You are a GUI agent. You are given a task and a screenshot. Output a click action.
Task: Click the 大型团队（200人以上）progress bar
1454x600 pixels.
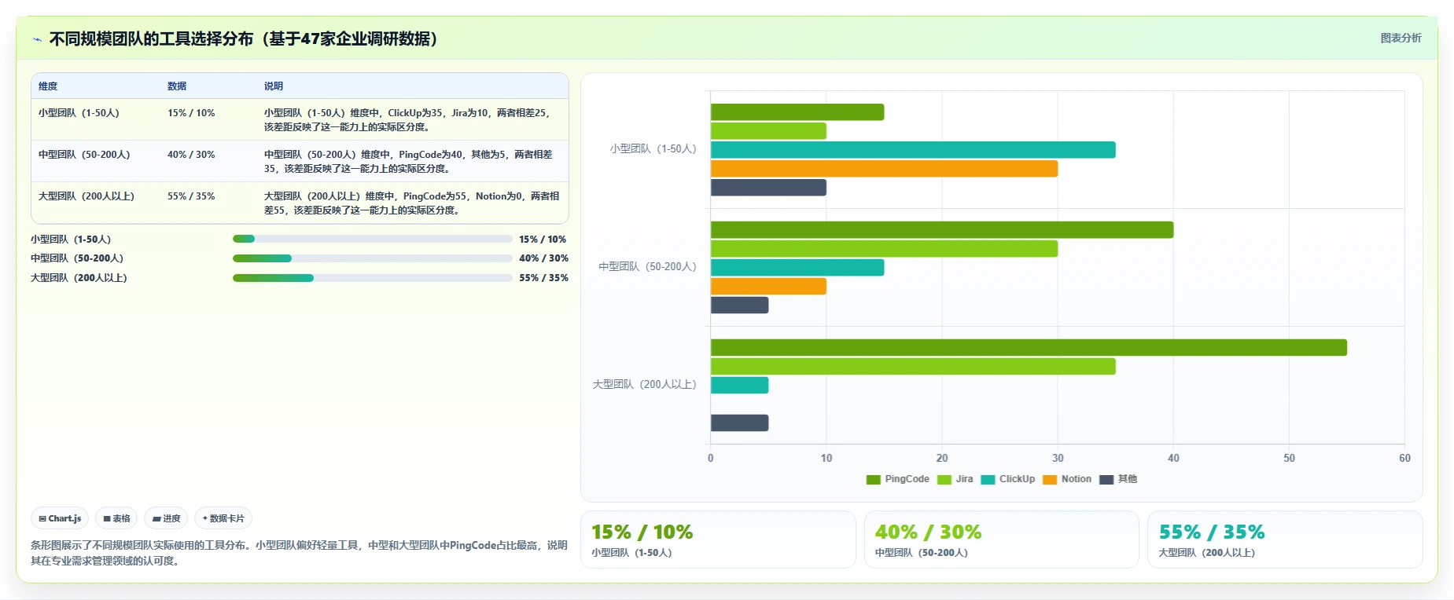click(x=373, y=278)
